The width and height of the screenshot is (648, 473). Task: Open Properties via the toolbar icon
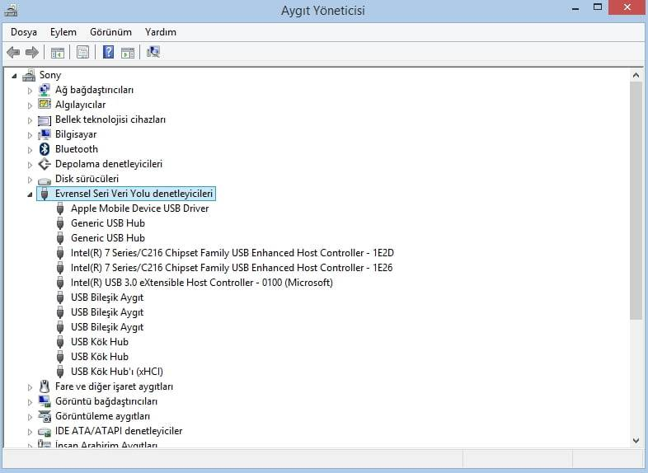click(x=82, y=53)
